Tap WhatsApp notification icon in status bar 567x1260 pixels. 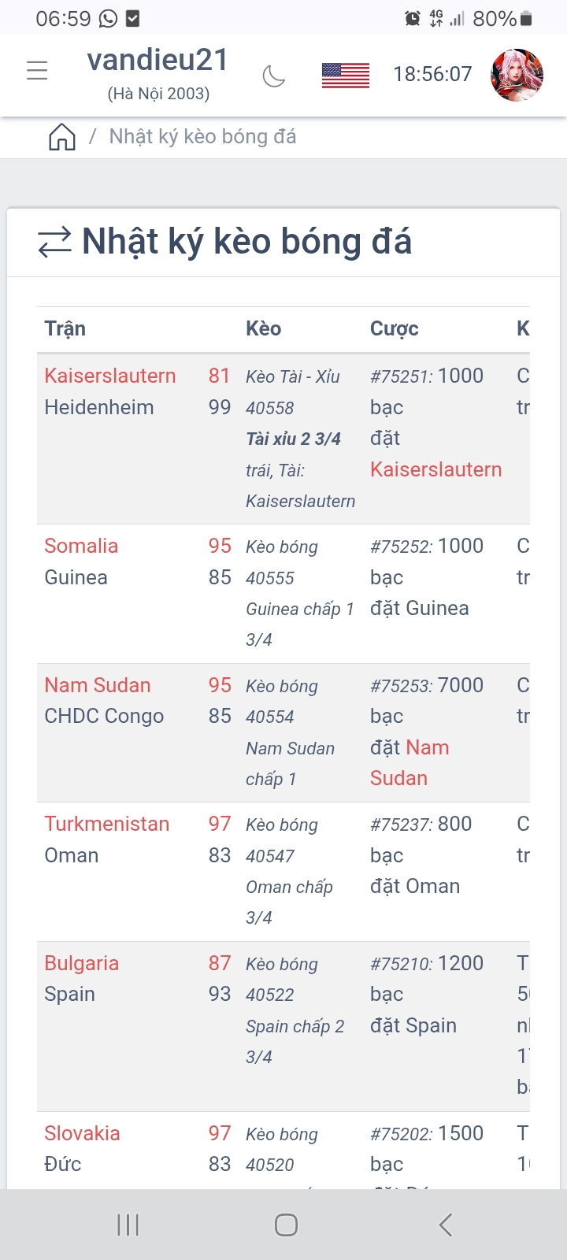point(108,18)
